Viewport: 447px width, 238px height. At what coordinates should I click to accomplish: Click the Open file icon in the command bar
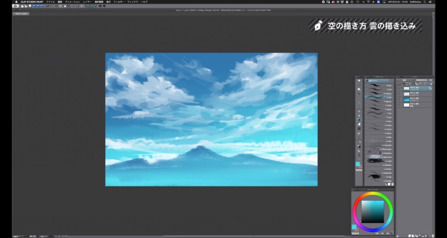point(26,6)
